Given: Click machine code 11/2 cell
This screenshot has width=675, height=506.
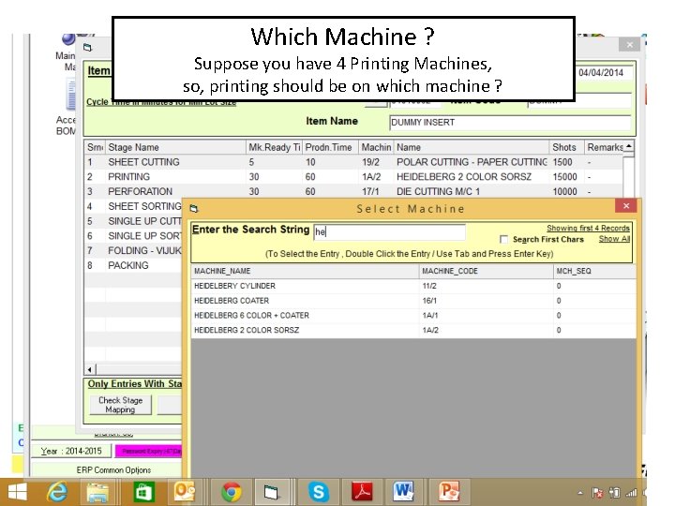Looking at the screenshot, I should coord(486,286).
